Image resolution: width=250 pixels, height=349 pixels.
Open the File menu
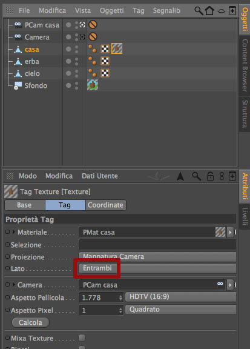[x=24, y=10]
